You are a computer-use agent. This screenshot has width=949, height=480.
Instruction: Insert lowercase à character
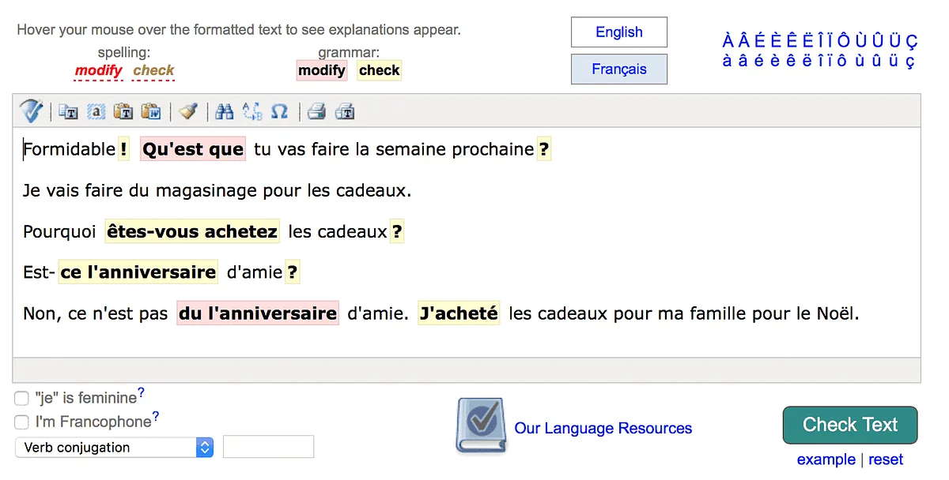(x=728, y=61)
